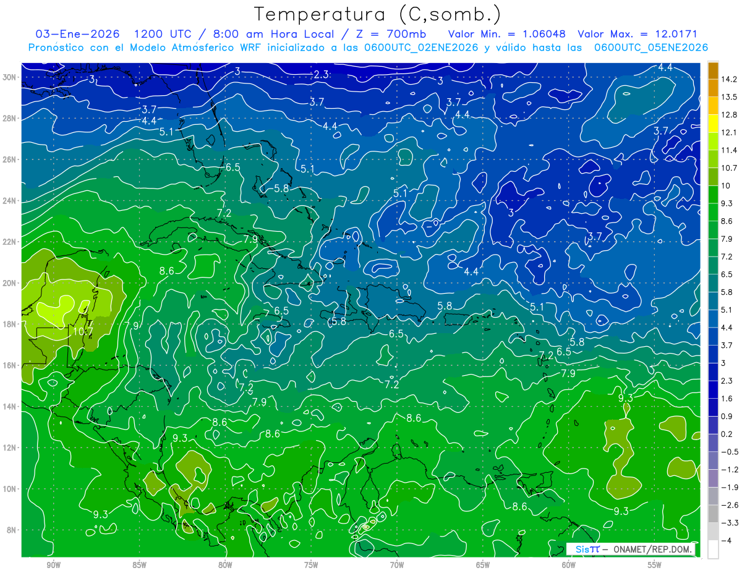Click the "55W" longitude axis label
Viewport: 742px width, 573px height.
point(654,564)
